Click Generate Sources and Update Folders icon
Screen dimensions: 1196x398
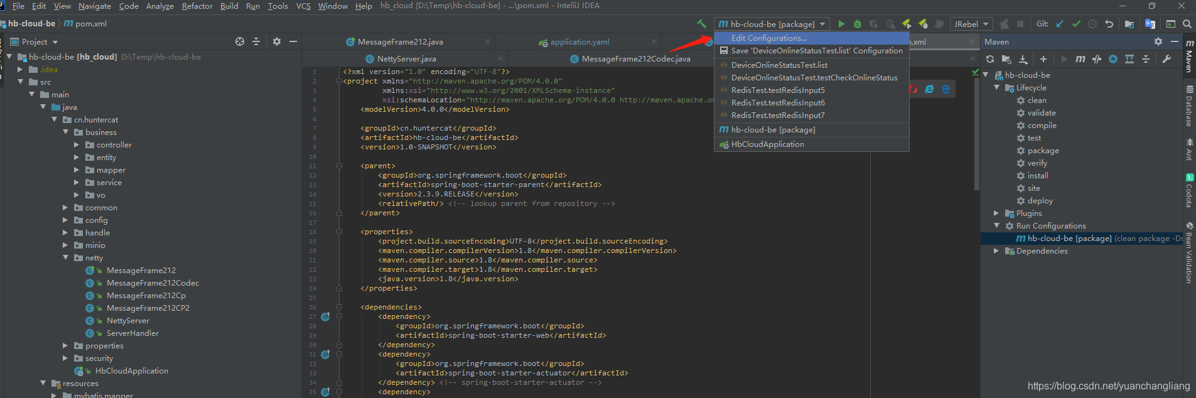point(1006,59)
